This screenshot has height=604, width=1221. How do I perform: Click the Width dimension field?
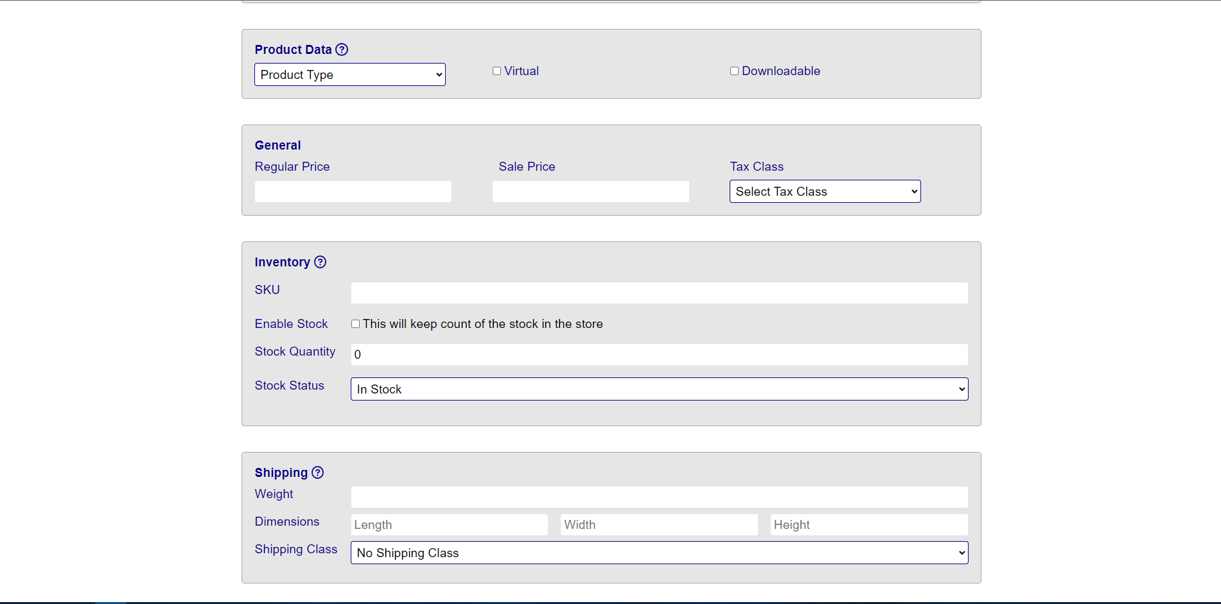(659, 524)
